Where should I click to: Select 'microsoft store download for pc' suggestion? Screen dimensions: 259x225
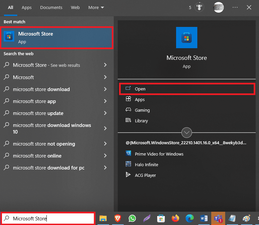coord(48,168)
